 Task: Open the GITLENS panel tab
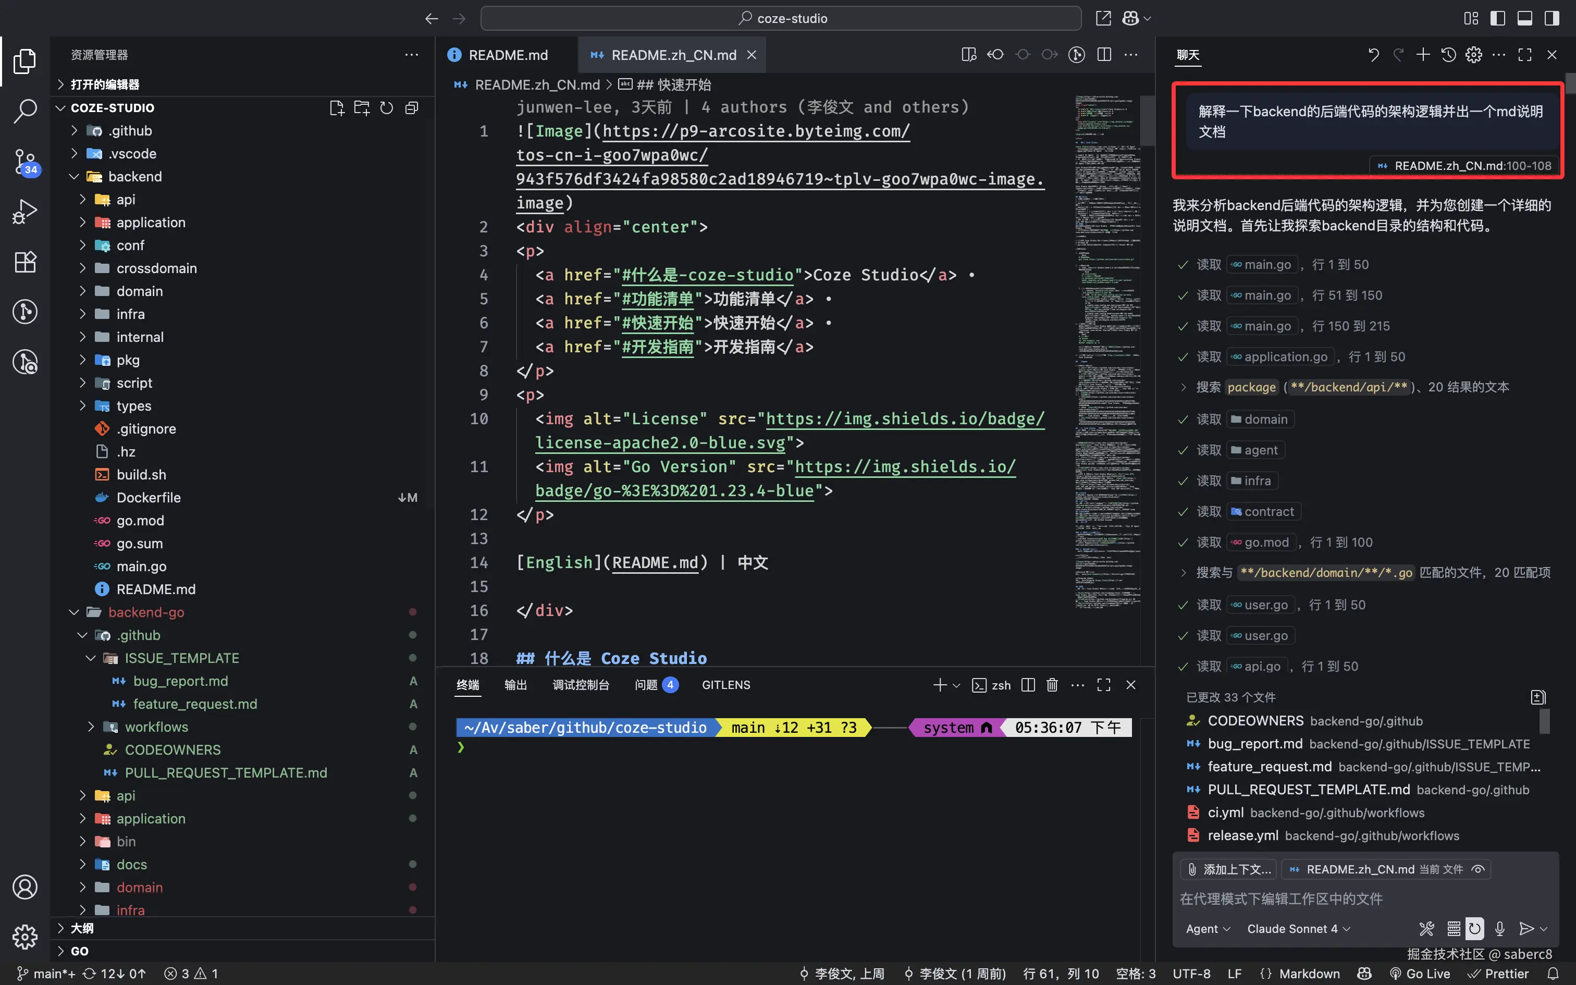pos(725,685)
